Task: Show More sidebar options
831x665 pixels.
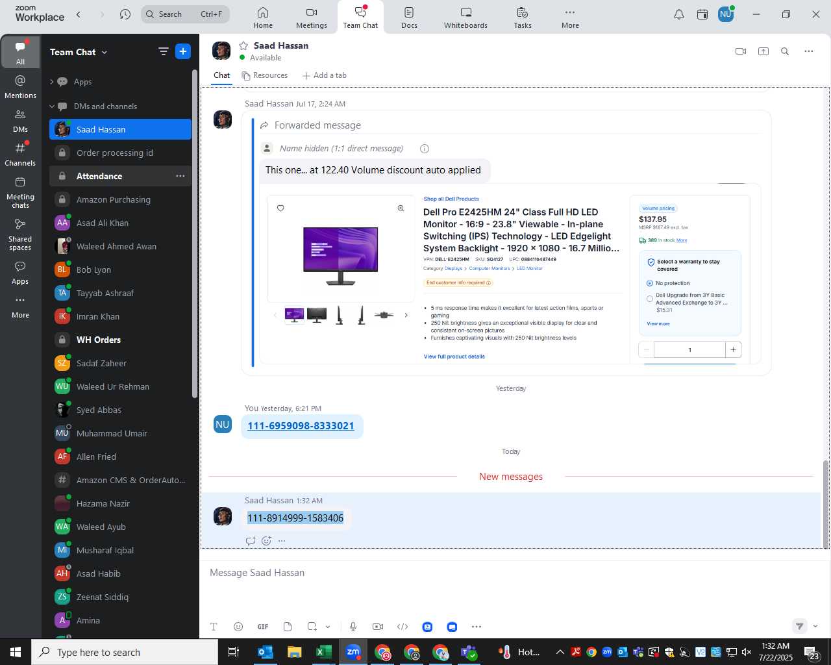Action: click(x=20, y=307)
